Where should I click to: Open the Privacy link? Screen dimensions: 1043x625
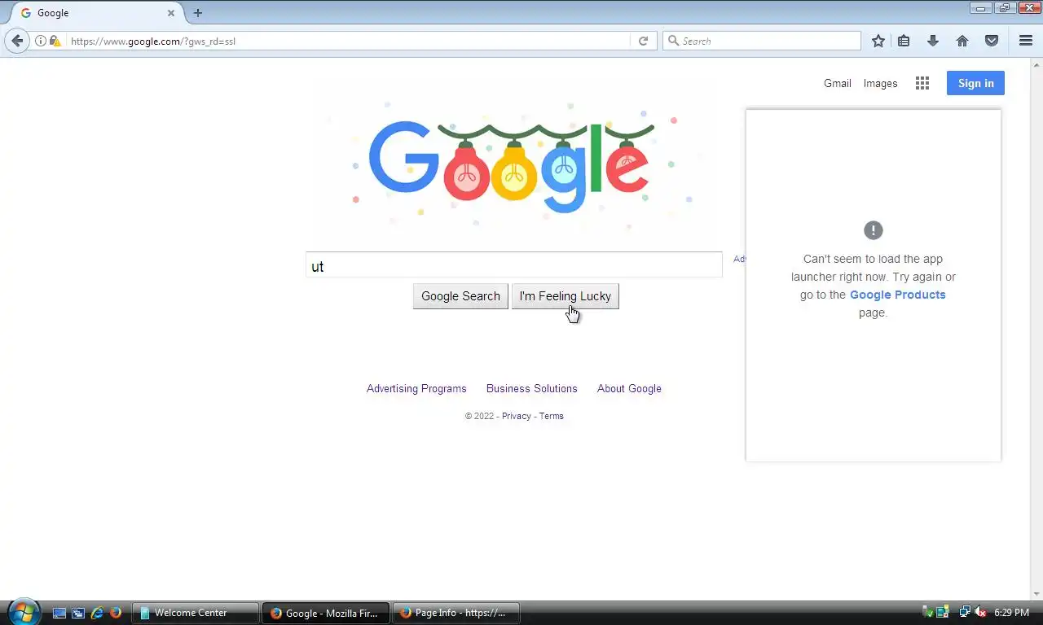pos(517,416)
